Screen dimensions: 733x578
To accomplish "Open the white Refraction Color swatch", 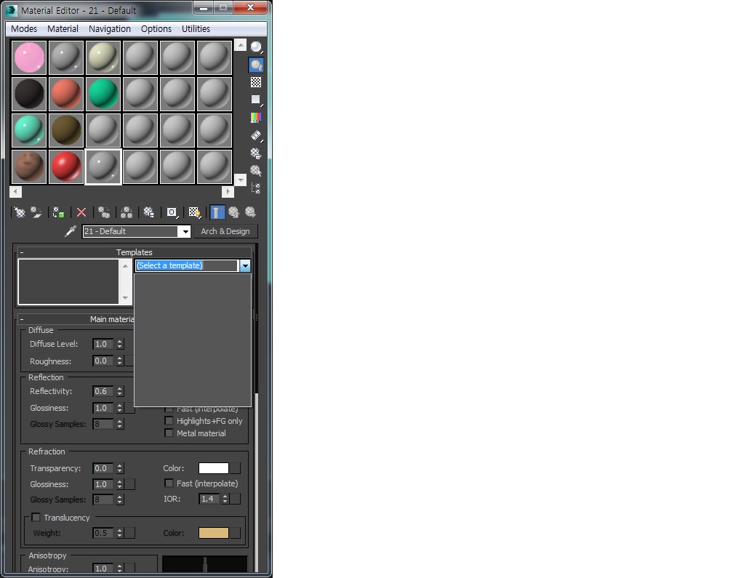I will point(214,468).
